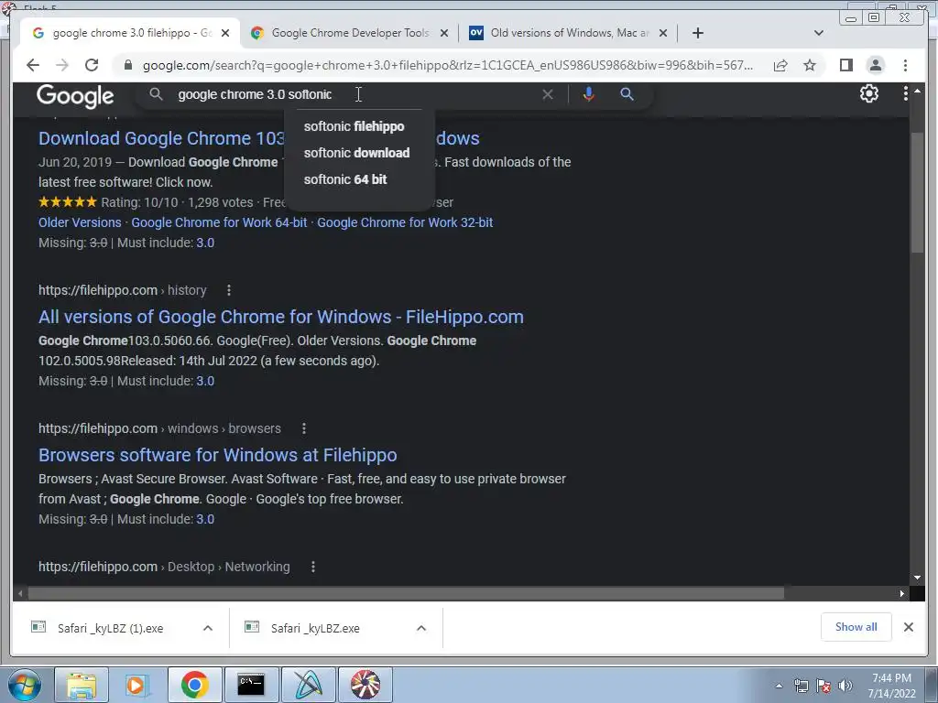Show all downloads
This screenshot has height=703, width=938.
856,627
